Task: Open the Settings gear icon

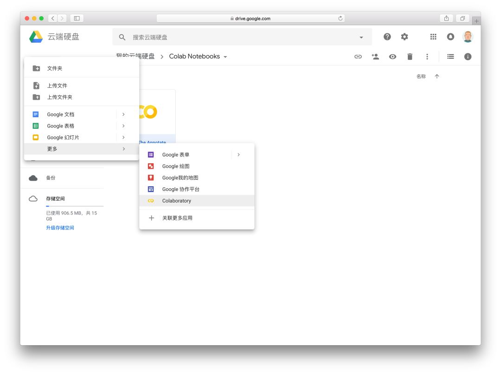Action: pyautogui.click(x=405, y=37)
